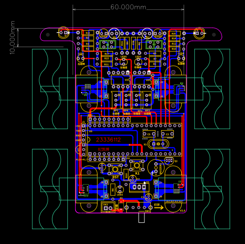Select the RP1 potentiometer footprint

tap(116, 100)
